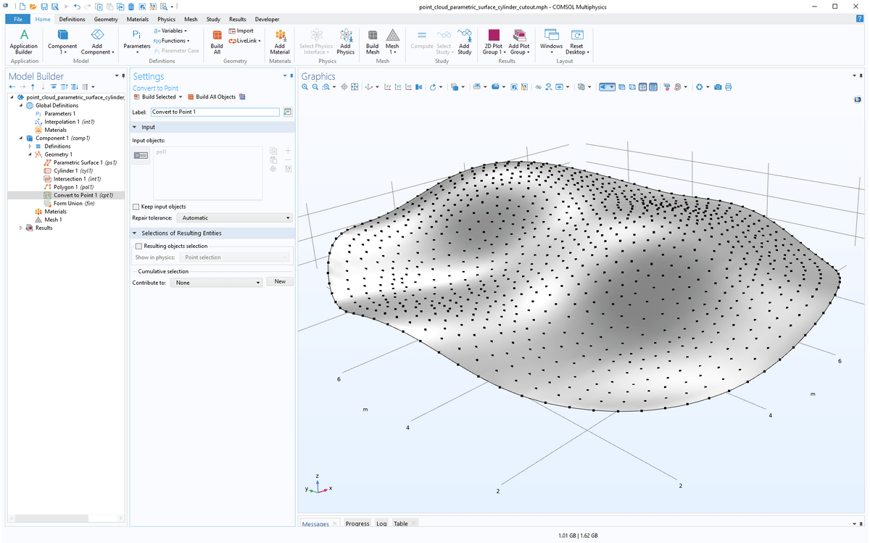Click the New button for cumulative selection
The image size is (870, 543).
(279, 281)
